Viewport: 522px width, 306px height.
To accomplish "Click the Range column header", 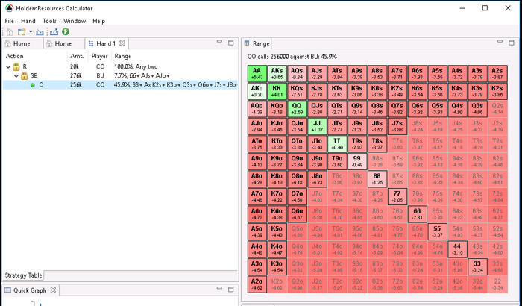I will point(123,56).
